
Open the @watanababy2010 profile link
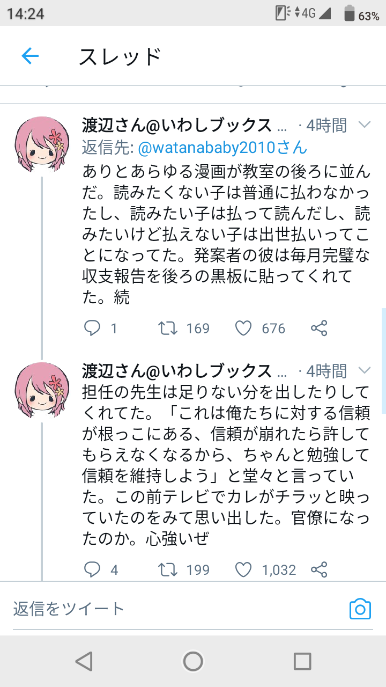click(222, 147)
